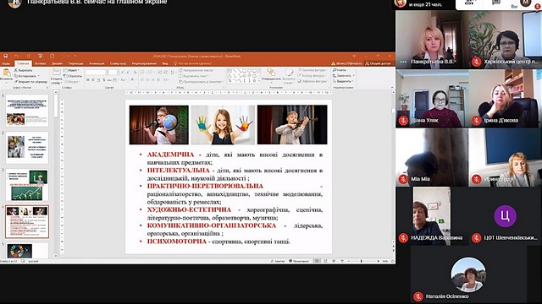The height and width of the screenshot is (304, 542).
Task: Click the Shape Outline (Контур фигуры) command
Action: [312, 75]
